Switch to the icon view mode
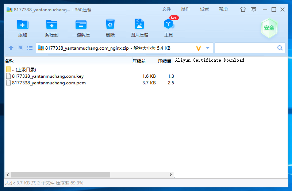Viewport: 292px width, 191px height. [x=20, y=48]
